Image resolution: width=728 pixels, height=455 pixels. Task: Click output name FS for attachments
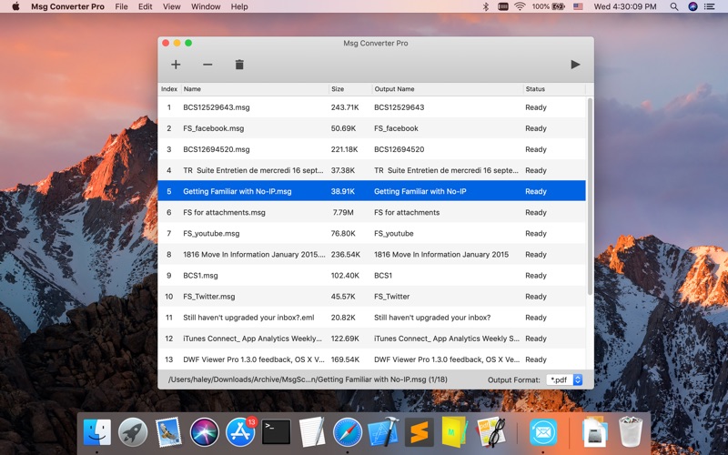pyautogui.click(x=407, y=212)
